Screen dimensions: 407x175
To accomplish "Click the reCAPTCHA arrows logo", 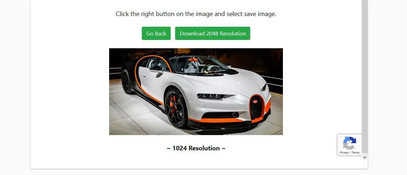I will [349, 143].
